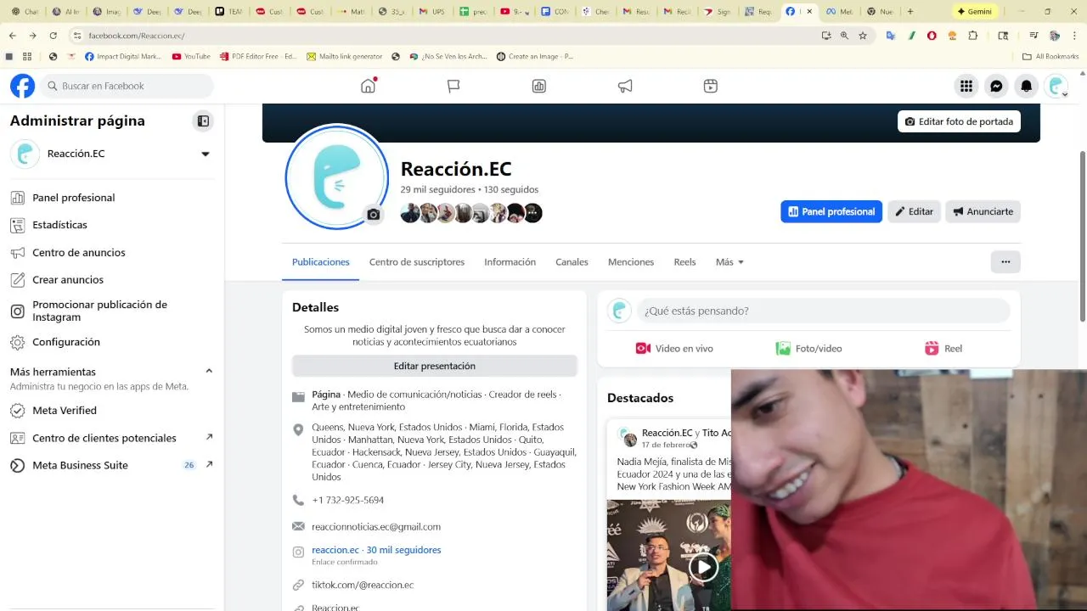
Task: Click Editar foto de portada
Action: (x=959, y=121)
